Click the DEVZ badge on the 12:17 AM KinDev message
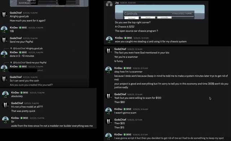 coord(127,135)
